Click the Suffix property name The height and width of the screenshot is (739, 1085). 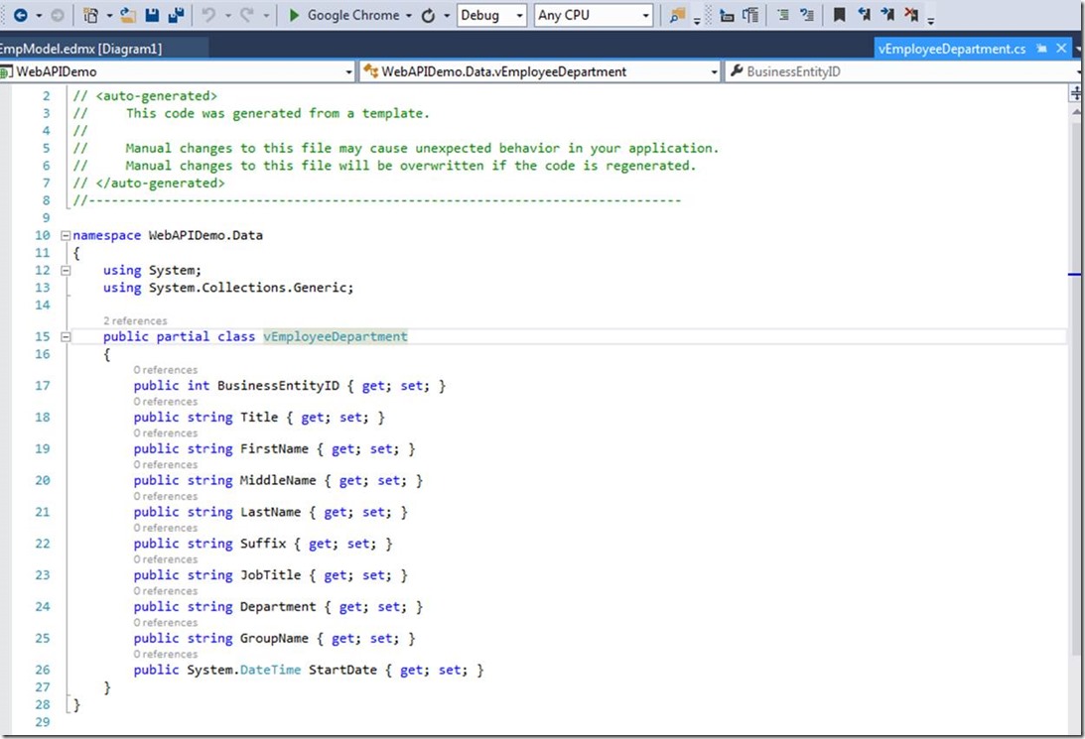click(263, 544)
